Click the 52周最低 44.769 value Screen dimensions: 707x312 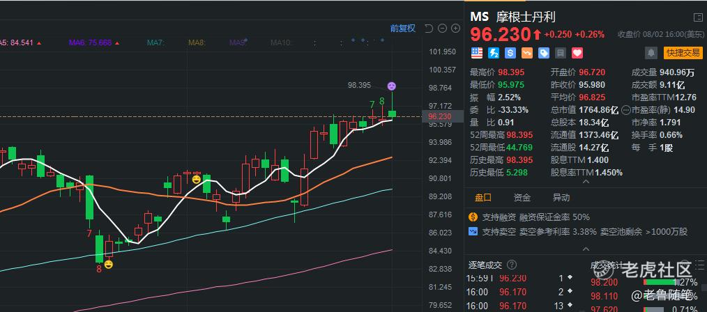point(519,147)
